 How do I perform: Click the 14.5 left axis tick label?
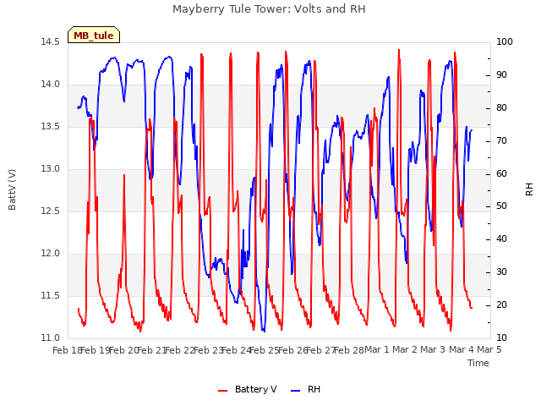(x=51, y=42)
